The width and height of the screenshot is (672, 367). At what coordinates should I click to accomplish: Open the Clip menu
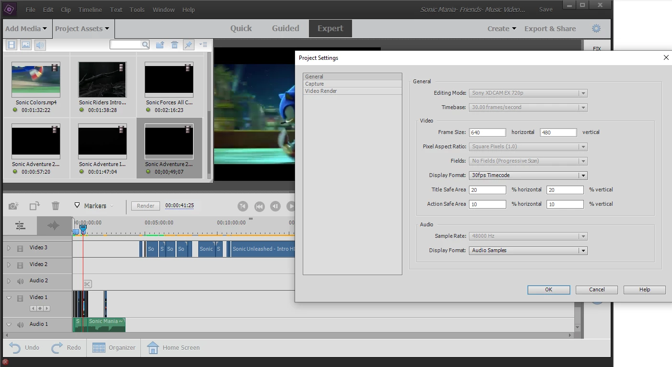tap(66, 10)
